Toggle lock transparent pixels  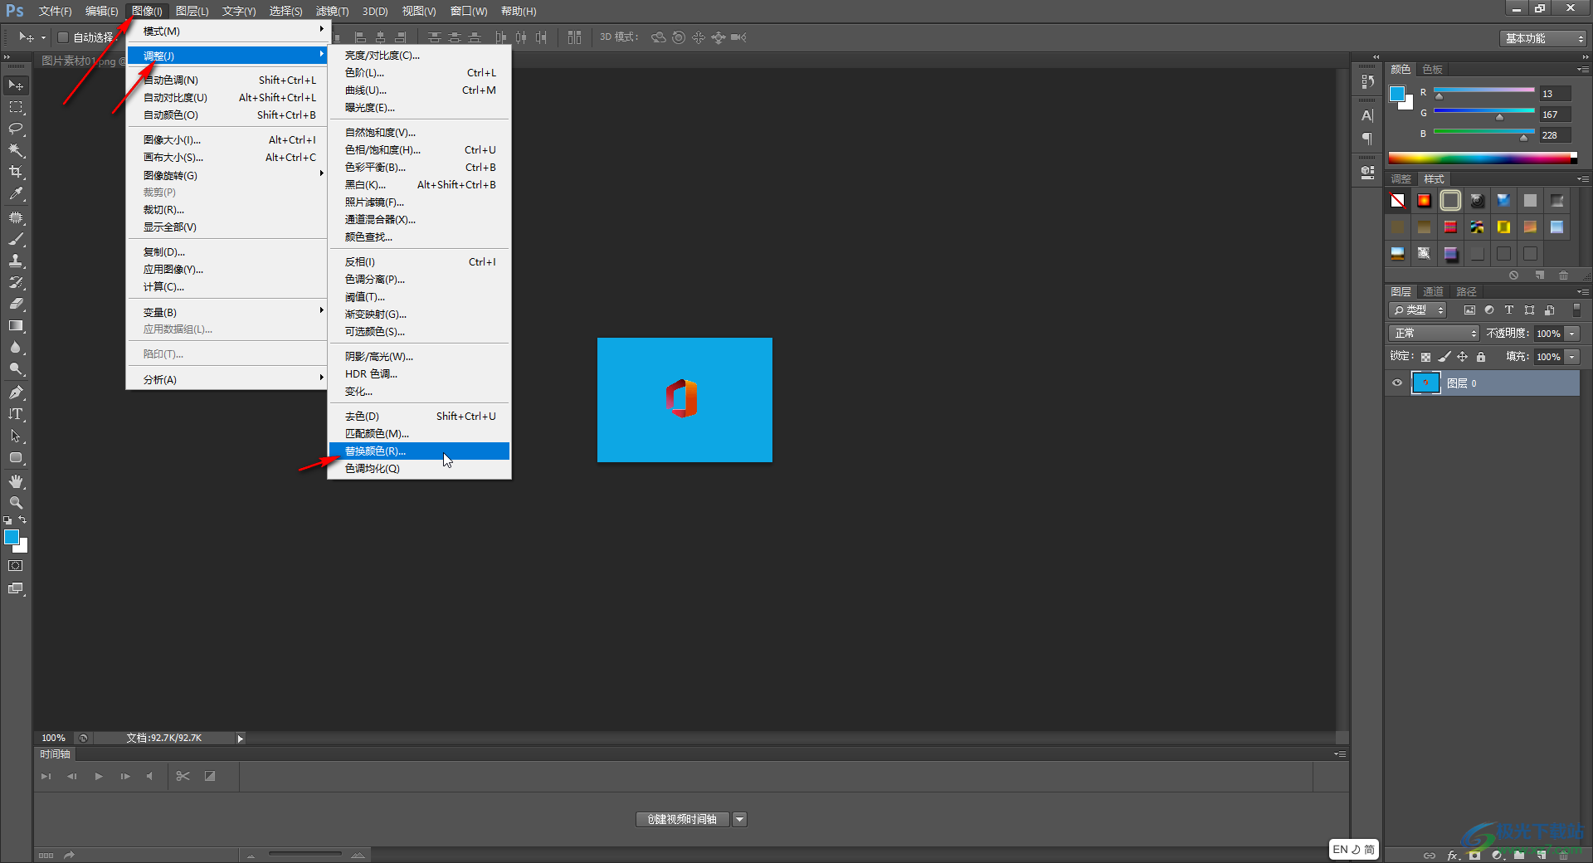[x=1425, y=357]
